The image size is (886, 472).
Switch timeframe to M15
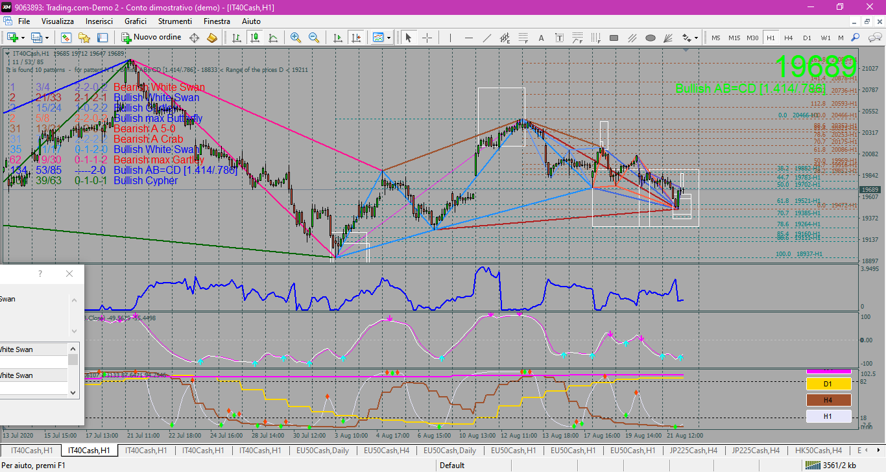tap(734, 38)
